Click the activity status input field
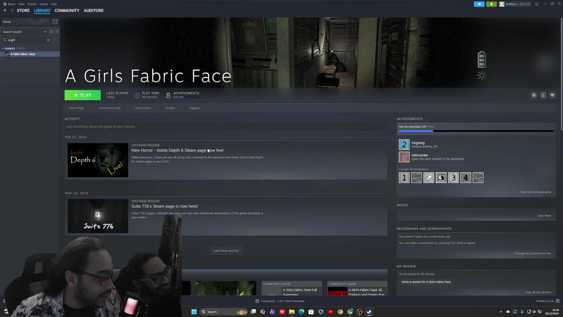The width and height of the screenshot is (563, 317). [x=226, y=127]
